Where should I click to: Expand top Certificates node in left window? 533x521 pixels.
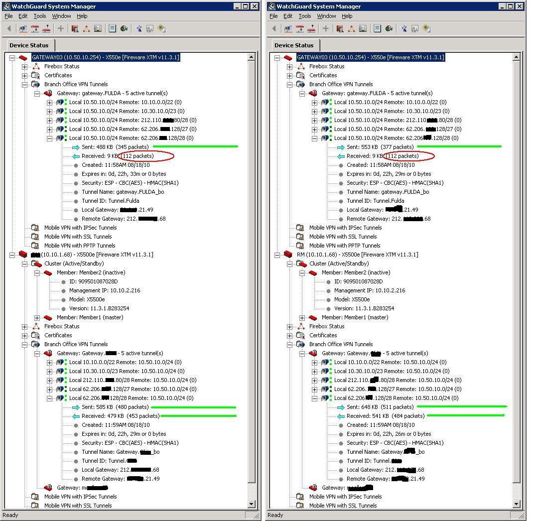tap(24, 76)
